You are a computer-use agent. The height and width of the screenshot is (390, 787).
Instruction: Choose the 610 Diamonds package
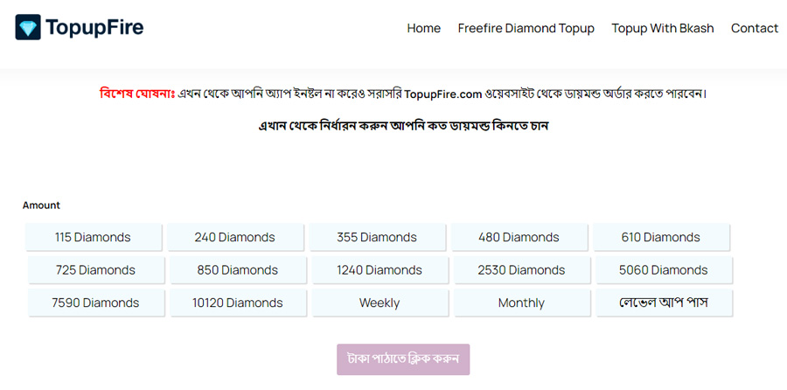662,237
